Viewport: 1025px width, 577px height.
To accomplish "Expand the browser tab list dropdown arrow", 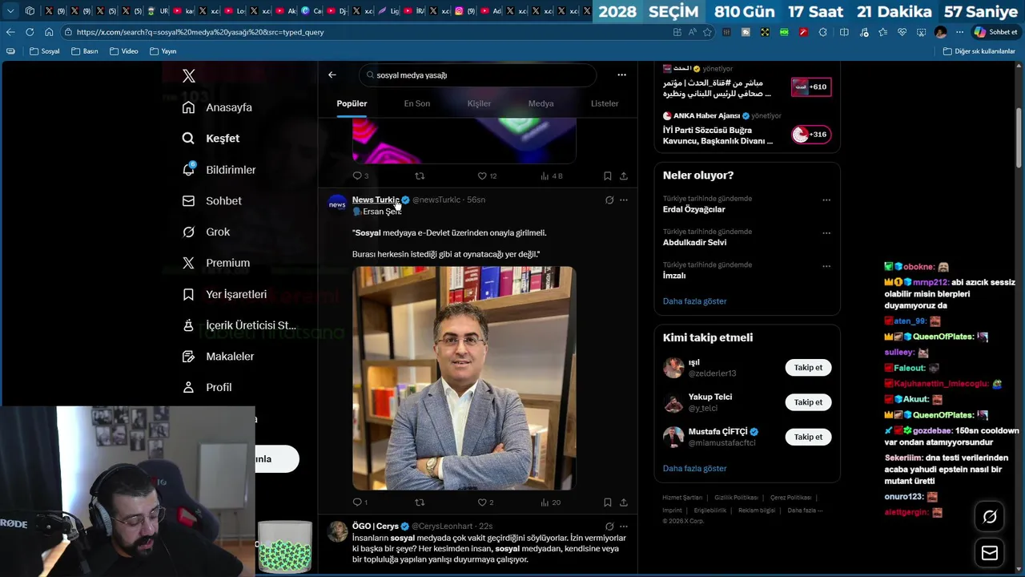I will (10, 11).
